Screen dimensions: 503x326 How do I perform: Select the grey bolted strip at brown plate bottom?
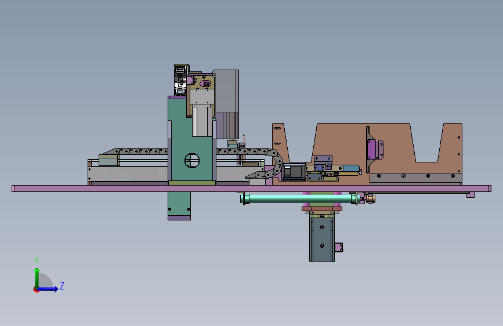pos(416,178)
